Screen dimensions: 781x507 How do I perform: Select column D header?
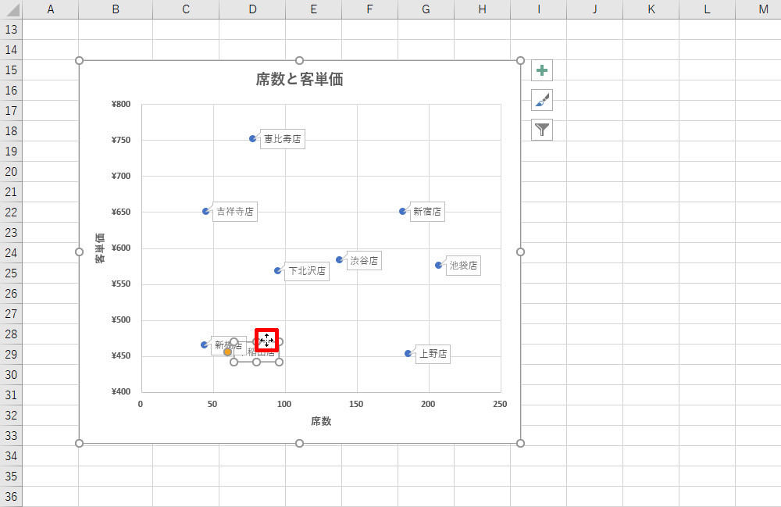tap(252, 9)
